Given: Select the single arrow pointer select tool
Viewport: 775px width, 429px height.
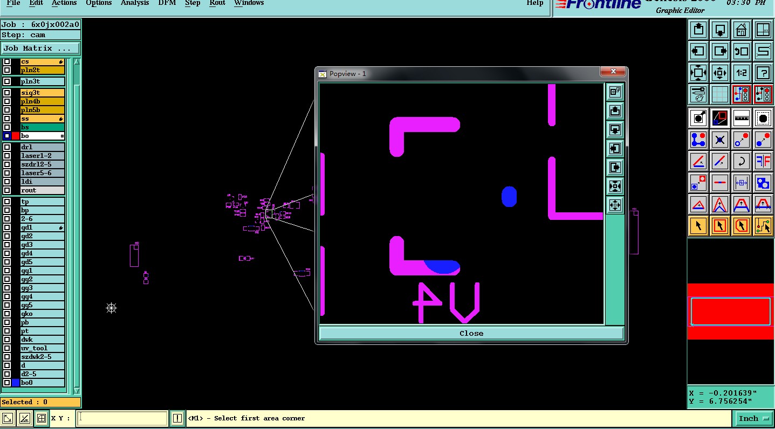Looking at the screenshot, I should (698, 226).
